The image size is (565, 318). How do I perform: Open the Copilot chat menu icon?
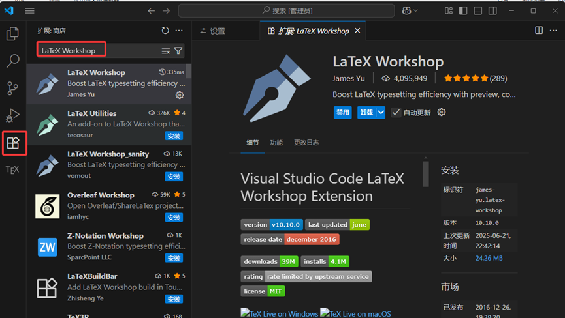[410, 11]
